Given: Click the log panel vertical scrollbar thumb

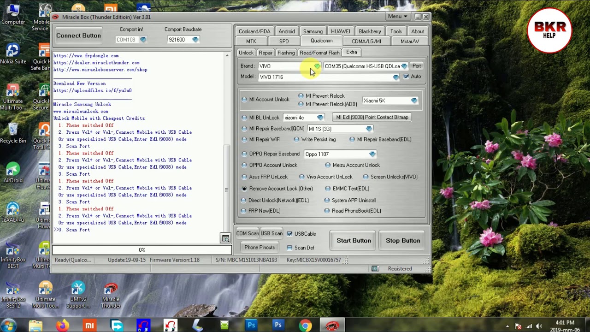Looking at the screenshot, I should 226,190.
